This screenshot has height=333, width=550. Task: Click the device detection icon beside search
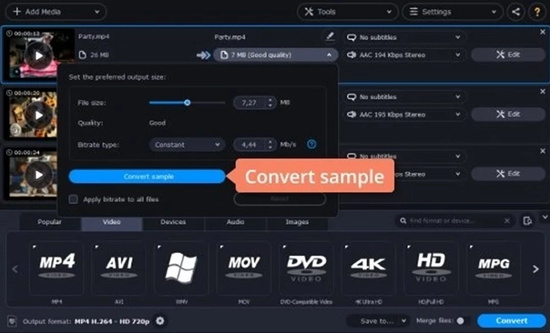pyautogui.click(x=527, y=221)
